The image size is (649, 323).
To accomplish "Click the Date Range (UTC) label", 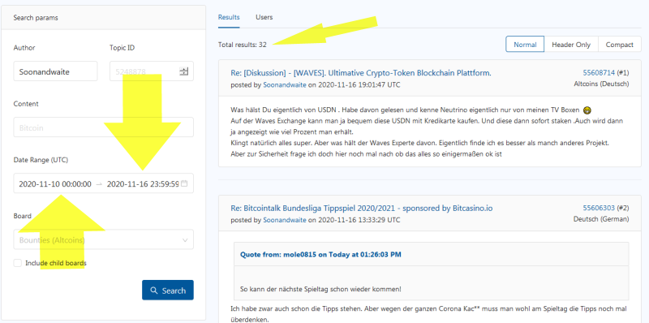I will 41,160.
